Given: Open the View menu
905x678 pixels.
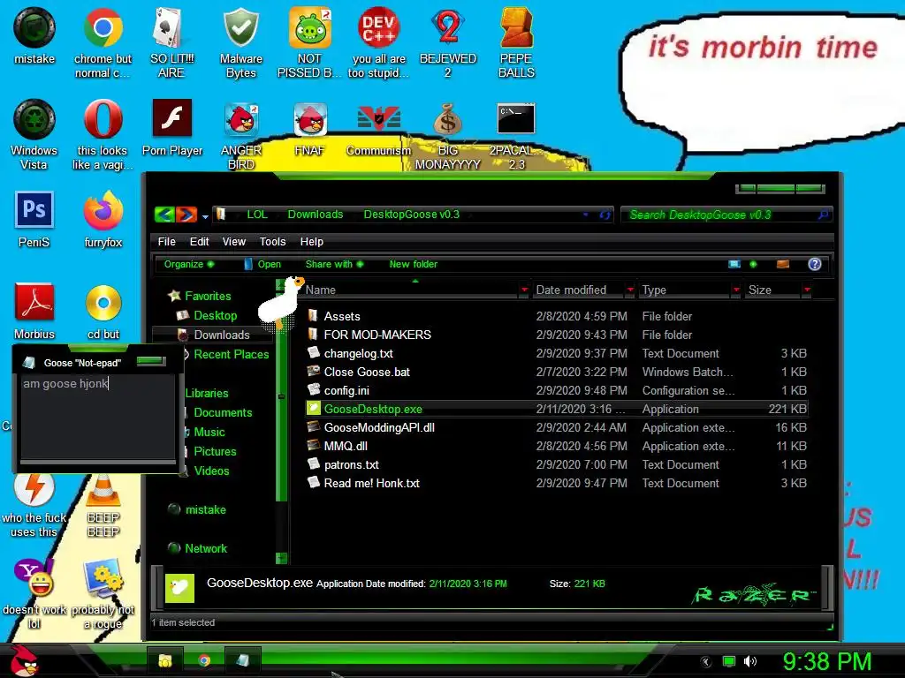Looking at the screenshot, I should coord(233,242).
